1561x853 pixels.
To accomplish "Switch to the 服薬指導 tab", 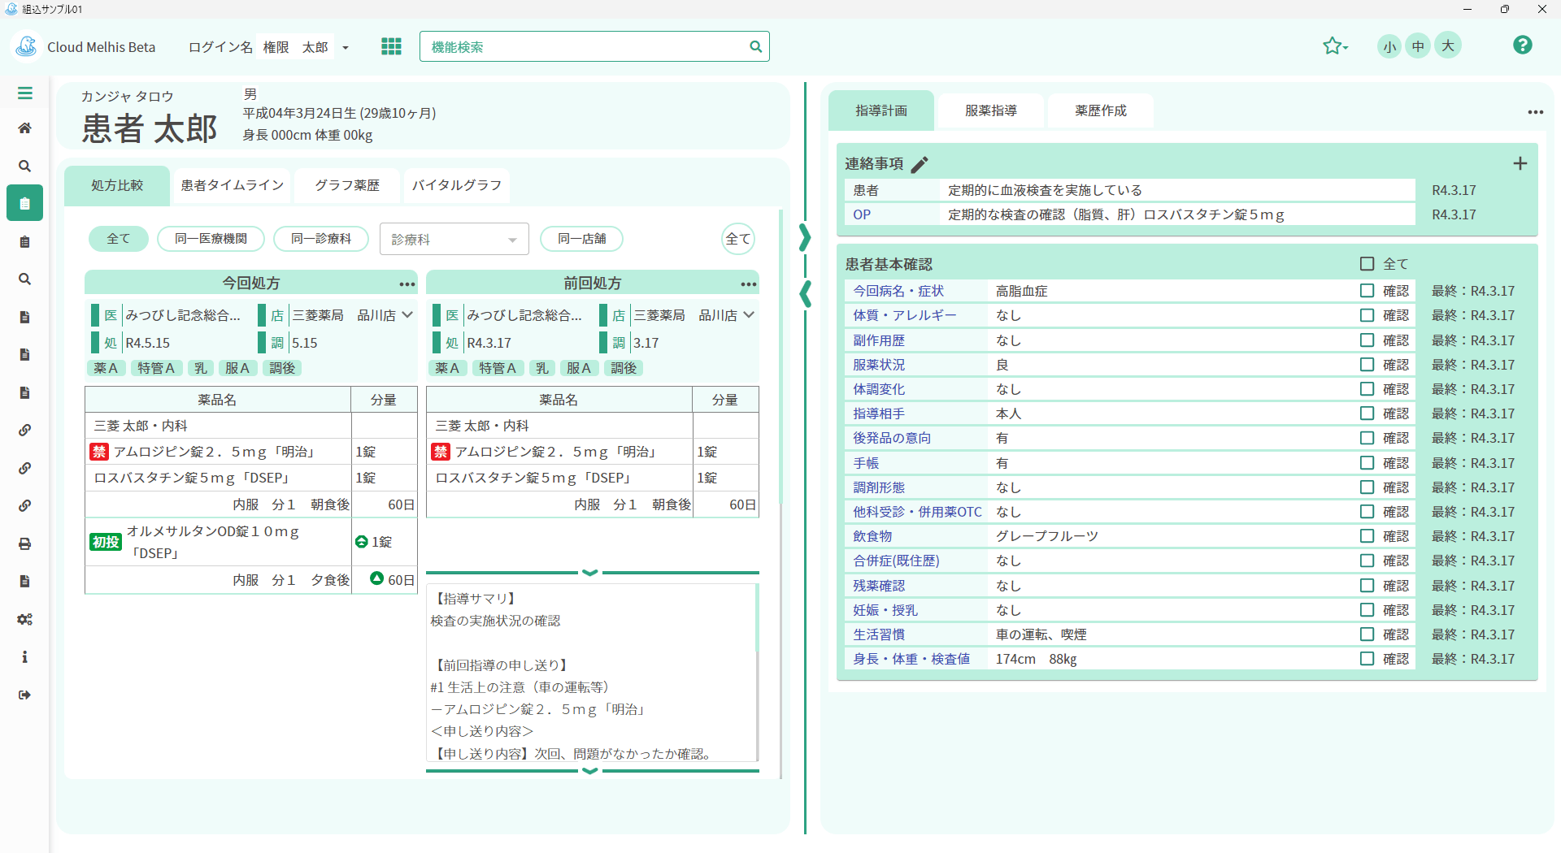I will coord(990,110).
